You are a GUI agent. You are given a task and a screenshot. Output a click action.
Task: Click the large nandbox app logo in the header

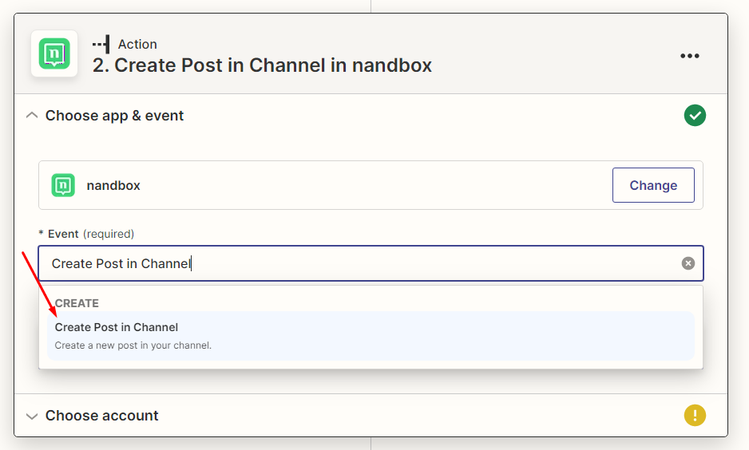click(x=54, y=53)
